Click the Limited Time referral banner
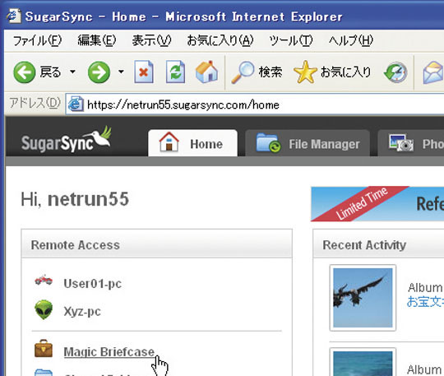 [377, 203]
